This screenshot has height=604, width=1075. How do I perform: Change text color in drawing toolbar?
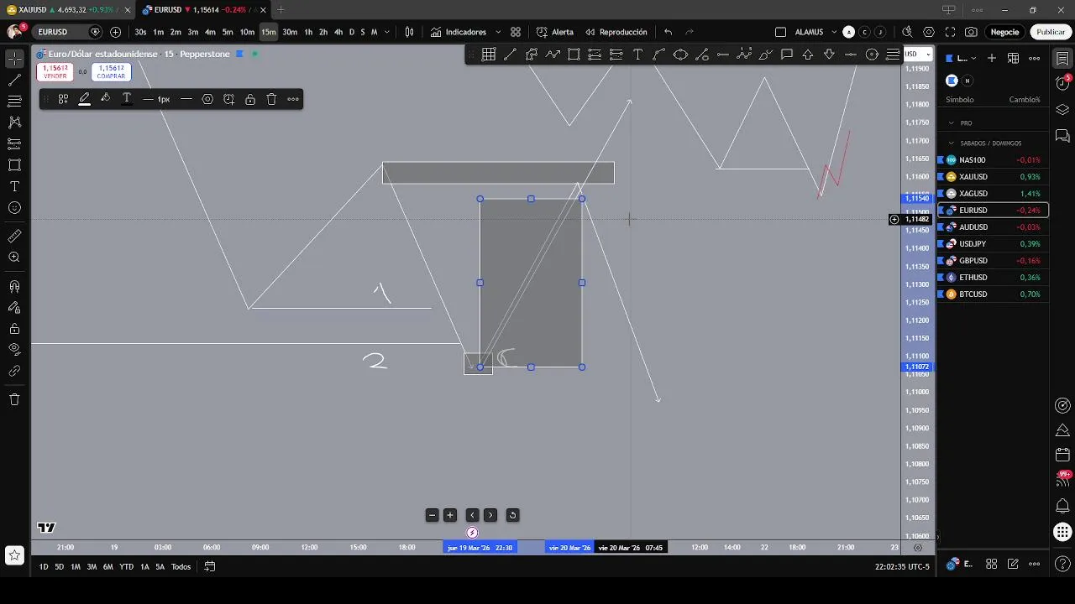[127, 99]
